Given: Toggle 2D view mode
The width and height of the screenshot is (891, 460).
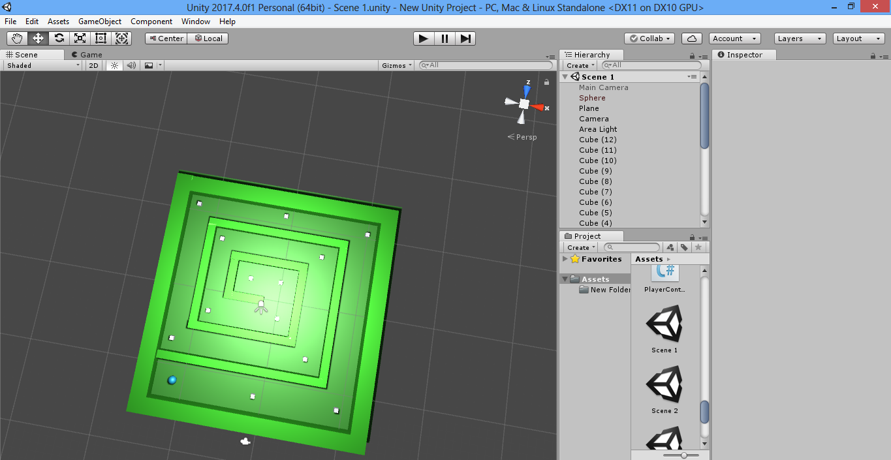Looking at the screenshot, I should (93, 65).
